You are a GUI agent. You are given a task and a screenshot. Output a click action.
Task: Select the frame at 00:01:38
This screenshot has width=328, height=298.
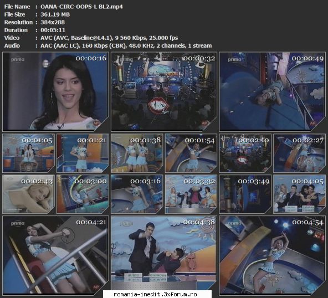(137, 153)
